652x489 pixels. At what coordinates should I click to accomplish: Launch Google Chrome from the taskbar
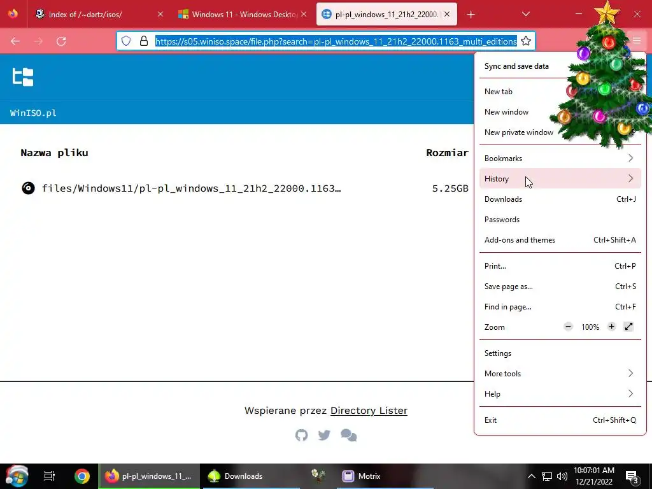coord(82,476)
